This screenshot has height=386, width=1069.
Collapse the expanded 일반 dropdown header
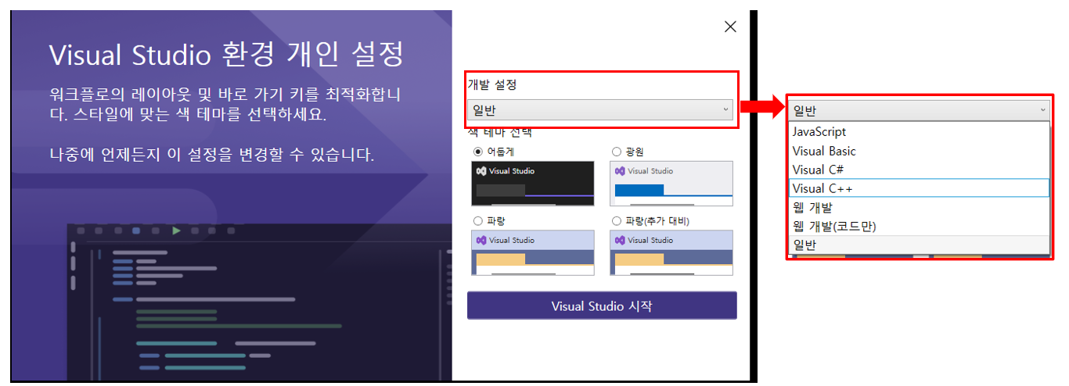pyautogui.click(x=919, y=111)
